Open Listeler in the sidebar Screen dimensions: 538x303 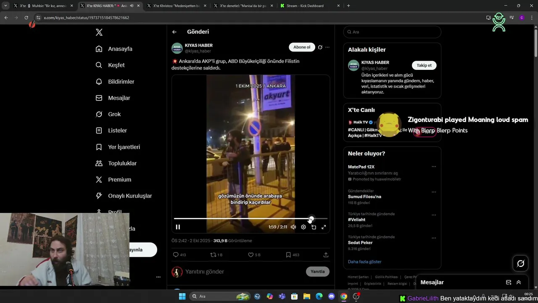111,130
